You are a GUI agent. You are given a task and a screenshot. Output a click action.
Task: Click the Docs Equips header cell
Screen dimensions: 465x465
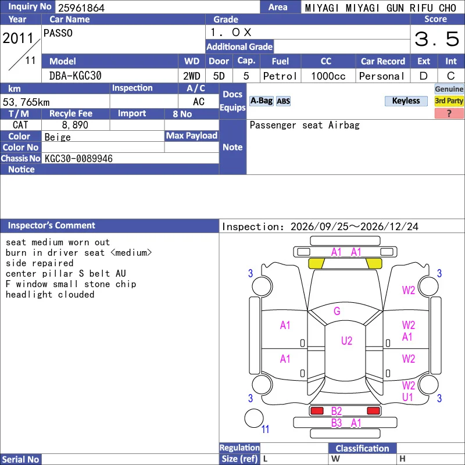pyautogui.click(x=233, y=101)
